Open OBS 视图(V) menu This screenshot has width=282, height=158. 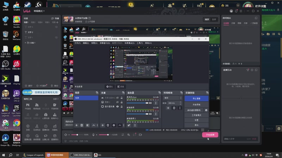click(x=94, y=43)
